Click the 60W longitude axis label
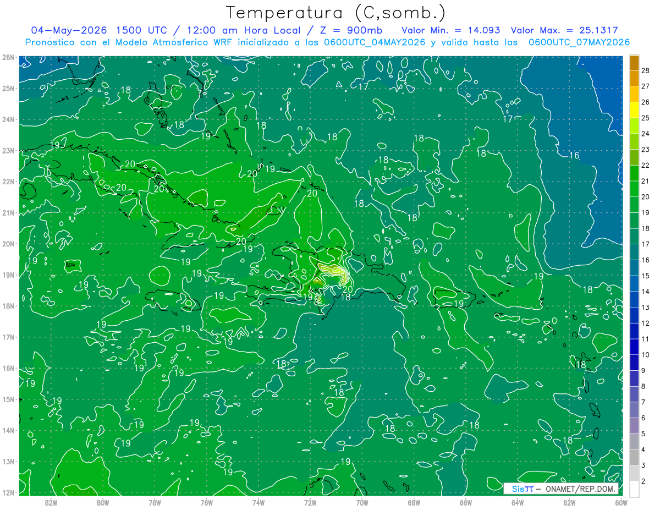Viewport: 660px width, 510px height. point(621,502)
